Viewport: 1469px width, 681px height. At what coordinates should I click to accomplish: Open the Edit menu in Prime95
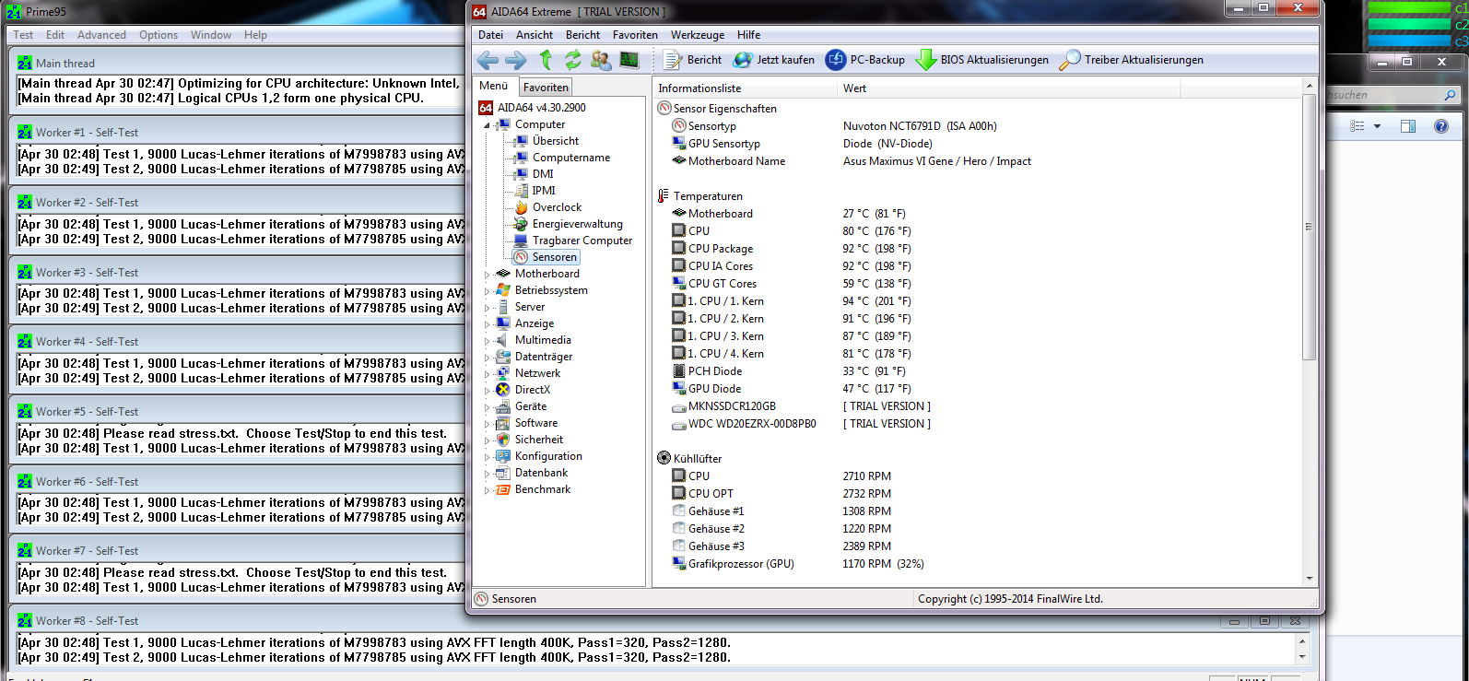(55, 35)
